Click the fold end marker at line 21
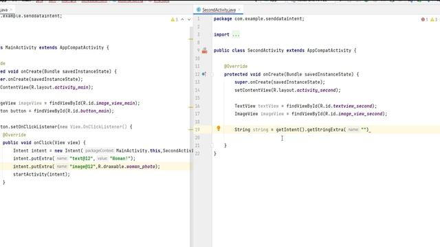 pyautogui.click(x=212, y=145)
